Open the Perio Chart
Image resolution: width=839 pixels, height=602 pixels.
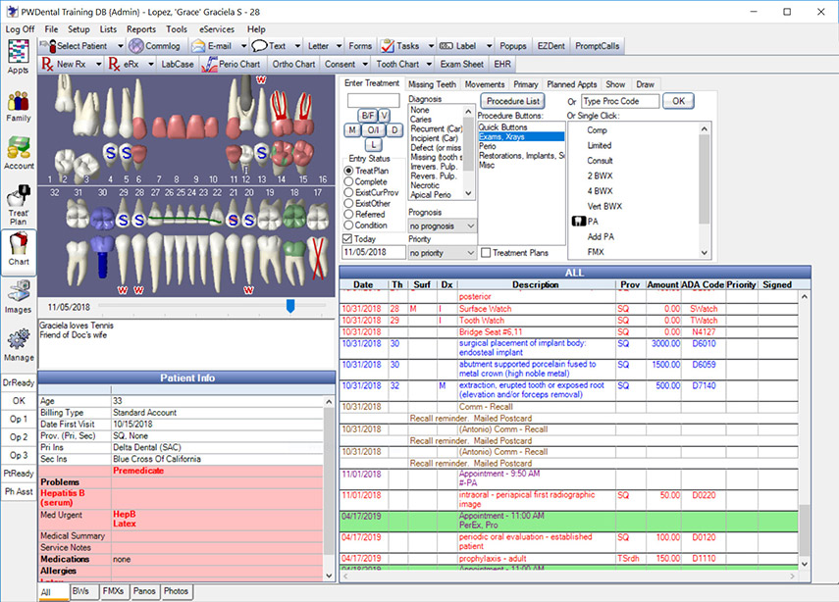(x=232, y=64)
